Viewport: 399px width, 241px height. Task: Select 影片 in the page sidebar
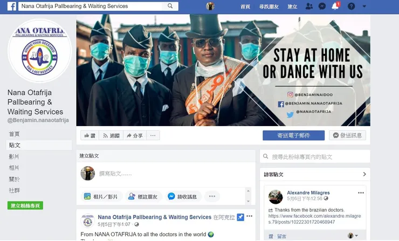pos(14,156)
